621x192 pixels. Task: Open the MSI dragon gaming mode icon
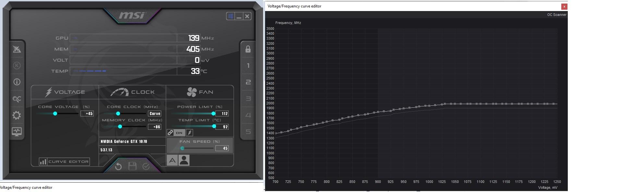(x=17, y=49)
